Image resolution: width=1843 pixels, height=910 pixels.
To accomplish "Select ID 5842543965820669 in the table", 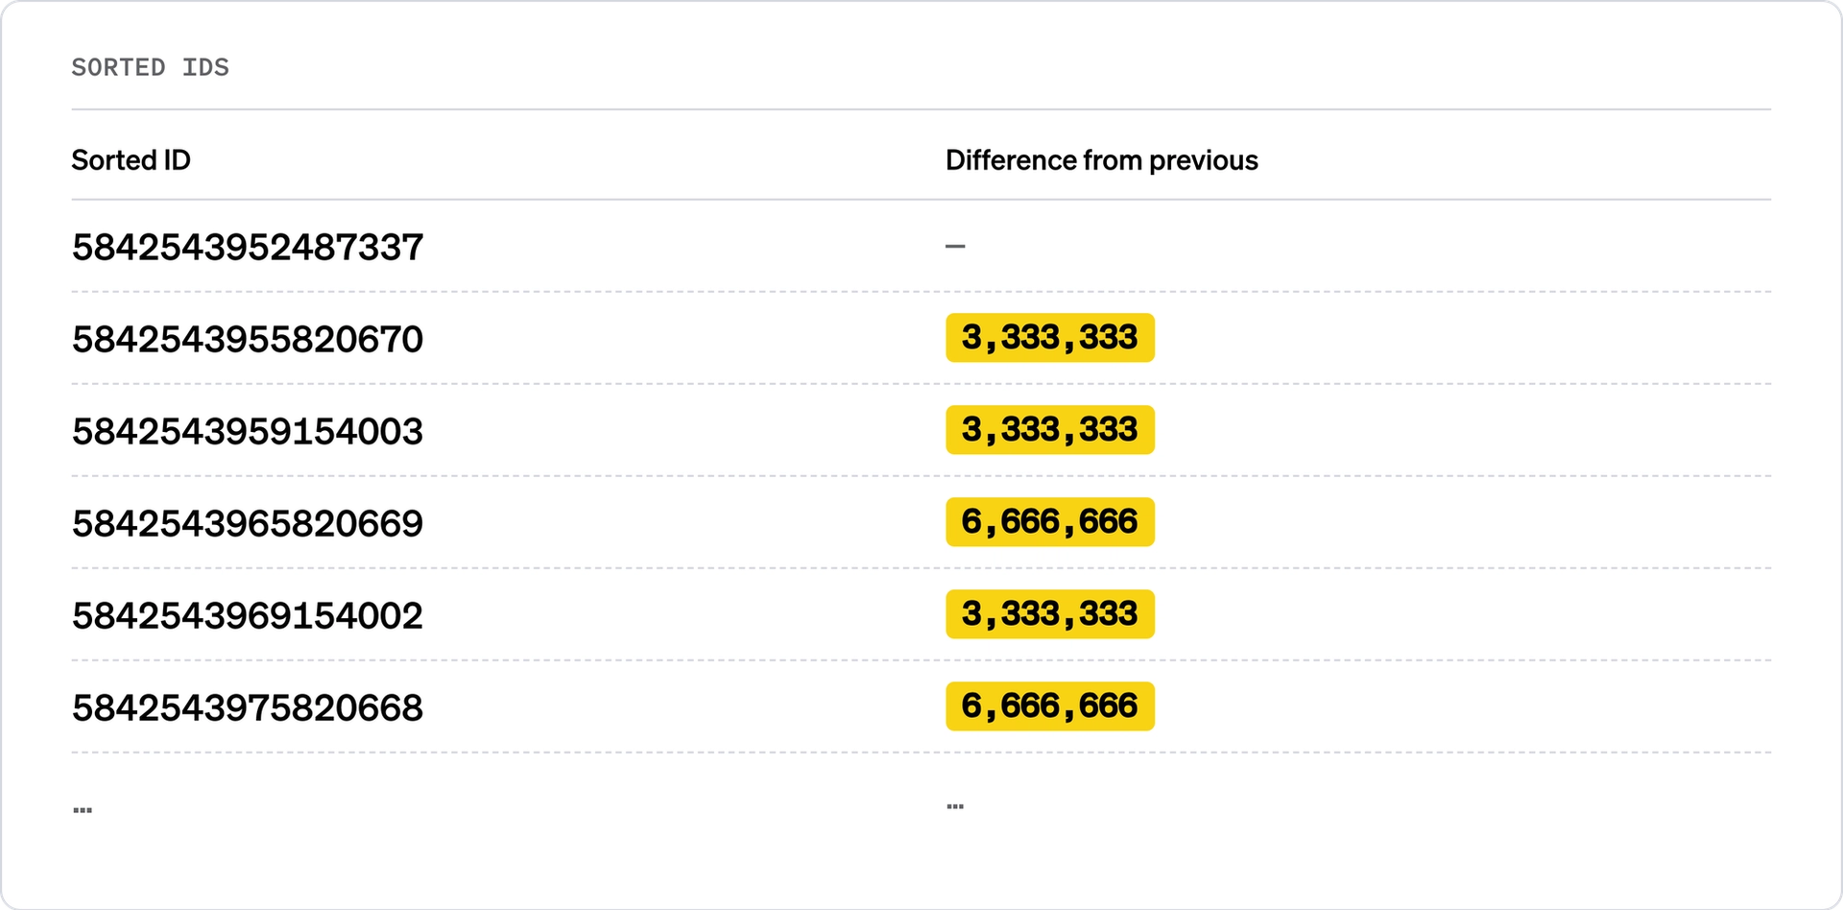I will coord(248,524).
